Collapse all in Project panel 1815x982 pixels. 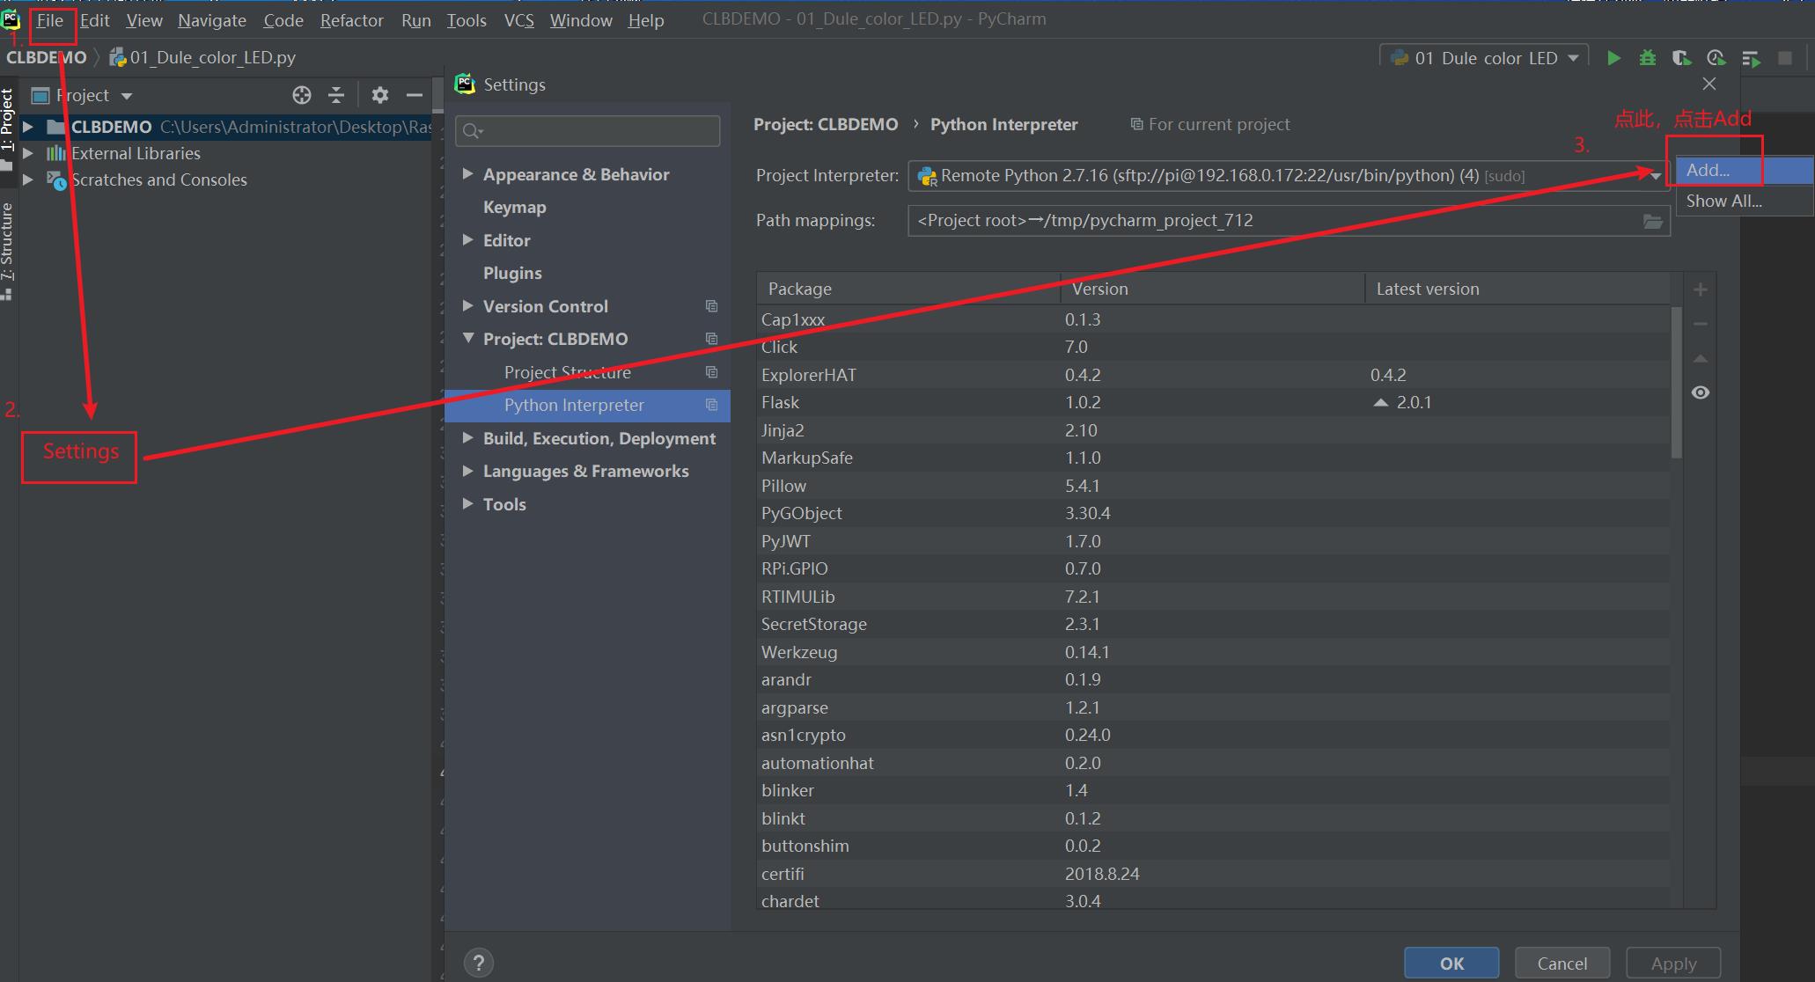coord(336,95)
